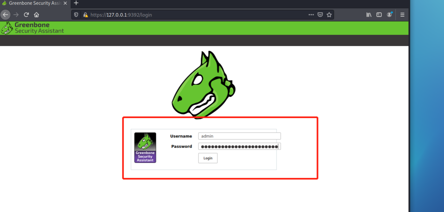Click the URL address bar text

(x=121, y=15)
